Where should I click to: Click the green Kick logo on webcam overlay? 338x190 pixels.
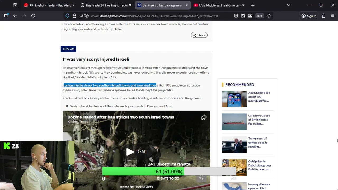(x=7, y=146)
